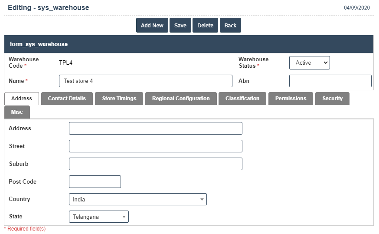The height and width of the screenshot is (234, 379).
Task: Open the Store Timings tab
Action: point(119,99)
